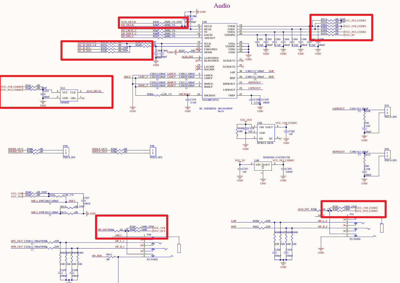
Task: Select the U48 RT9013-18GB regulator symbol
Action: point(266,133)
